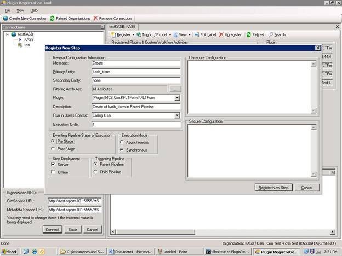This screenshot has height=256, width=342.
Task: Click the Filtering Attributes browse button
Action: tap(175, 89)
